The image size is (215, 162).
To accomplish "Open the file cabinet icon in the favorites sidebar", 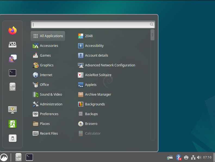I will pos(13,87).
